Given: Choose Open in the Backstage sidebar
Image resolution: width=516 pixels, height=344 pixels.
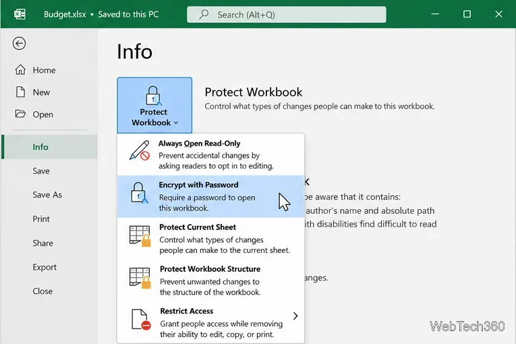Looking at the screenshot, I should click(42, 114).
